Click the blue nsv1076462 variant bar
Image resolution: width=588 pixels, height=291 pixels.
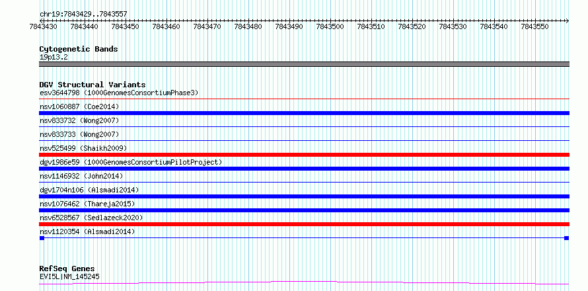tap(304, 210)
